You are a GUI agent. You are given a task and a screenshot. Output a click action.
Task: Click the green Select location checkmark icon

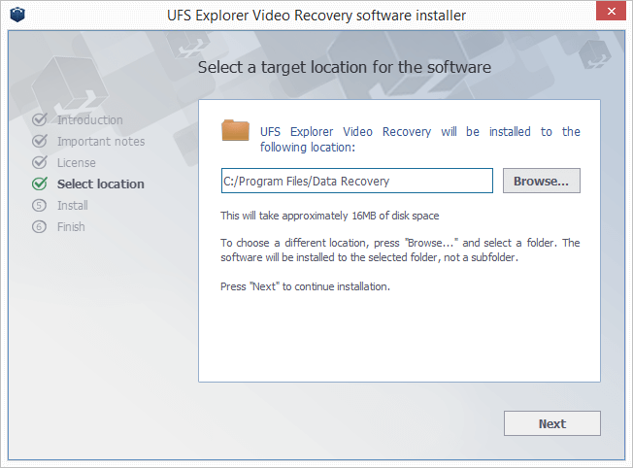[x=40, y=184]
